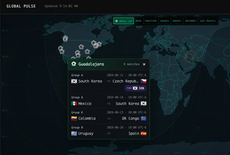
Task: Toggle the Internet layer
Action: [x=190, y=21]
